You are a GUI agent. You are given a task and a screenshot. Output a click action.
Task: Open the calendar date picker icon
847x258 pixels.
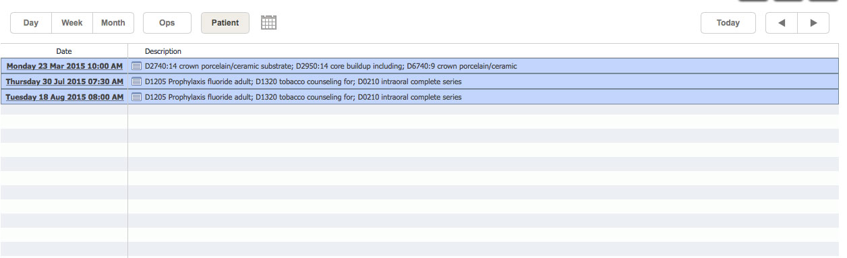pos(269,22)
